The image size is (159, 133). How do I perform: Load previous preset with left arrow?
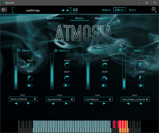click(63, 10)
